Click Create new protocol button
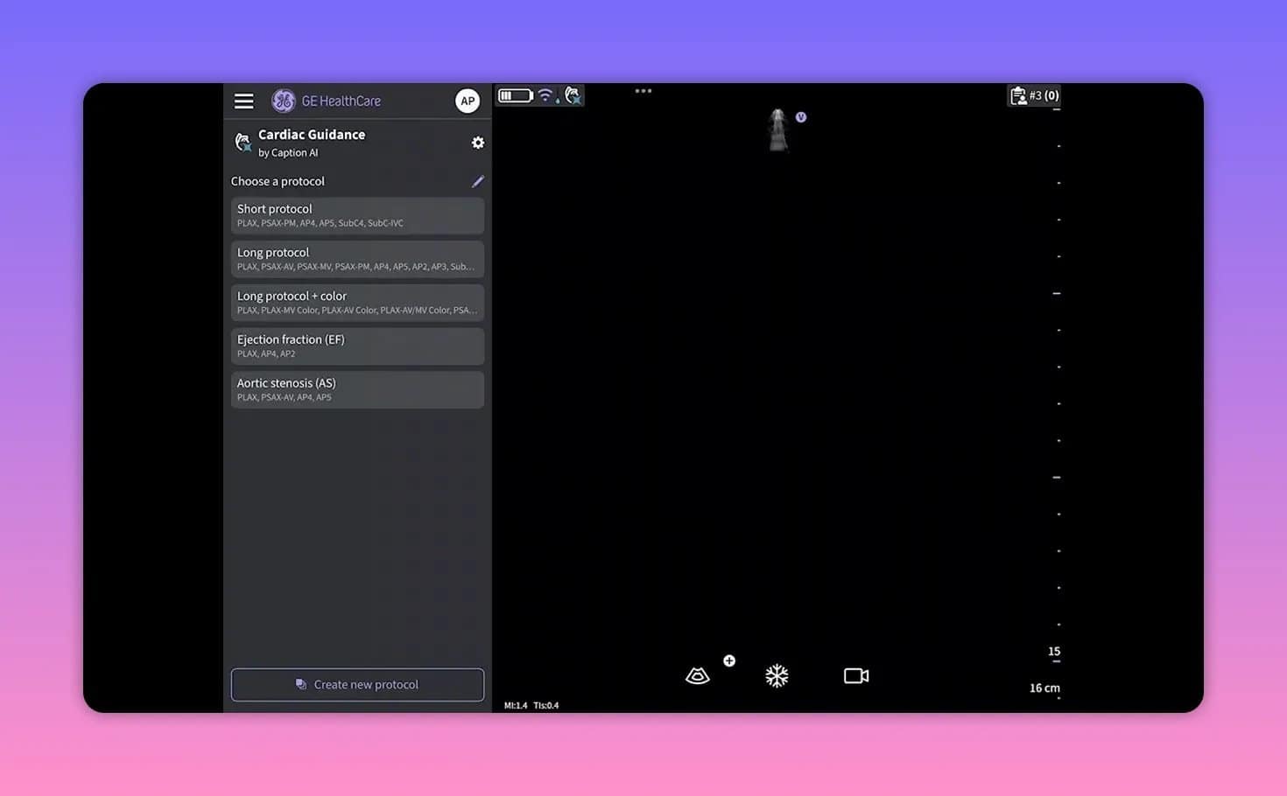The image size is (1287, 796). click(357, 685)
